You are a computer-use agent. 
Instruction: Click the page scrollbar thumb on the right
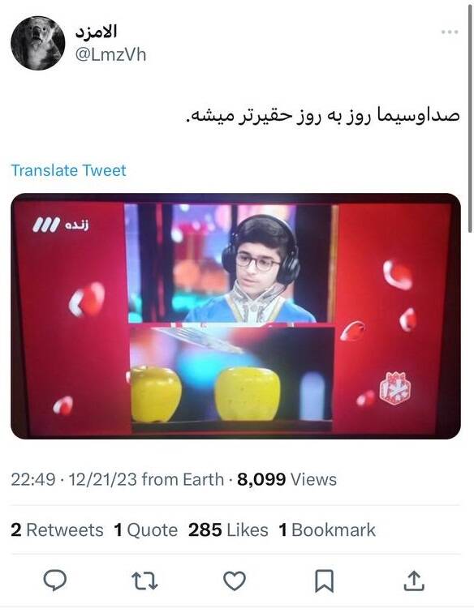click(x=470, y=118)
